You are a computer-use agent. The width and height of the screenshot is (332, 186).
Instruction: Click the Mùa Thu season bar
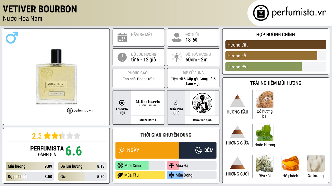140,175
